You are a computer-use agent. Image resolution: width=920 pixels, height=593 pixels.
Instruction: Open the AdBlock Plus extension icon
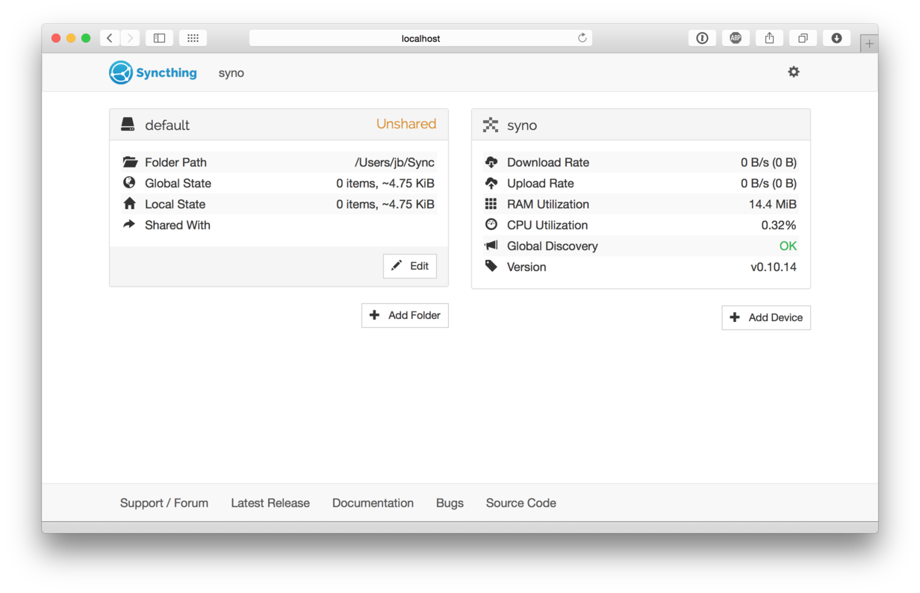736,38
